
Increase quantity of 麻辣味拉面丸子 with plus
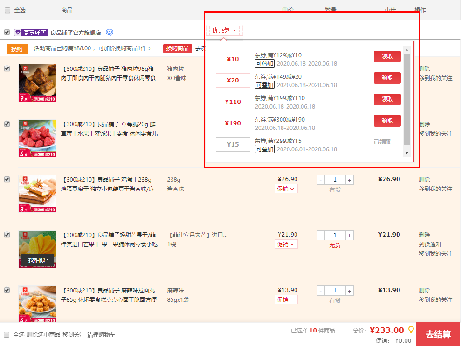click(x=350, y=291)
